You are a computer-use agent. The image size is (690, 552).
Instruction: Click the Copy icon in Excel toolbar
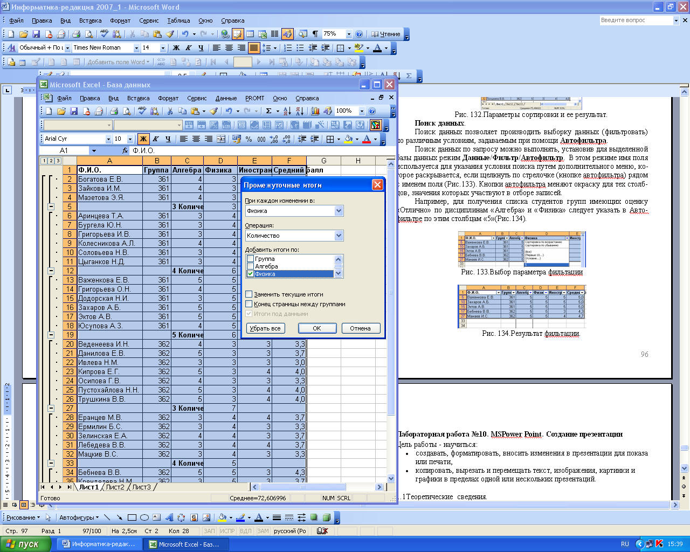tap(182, 111)
